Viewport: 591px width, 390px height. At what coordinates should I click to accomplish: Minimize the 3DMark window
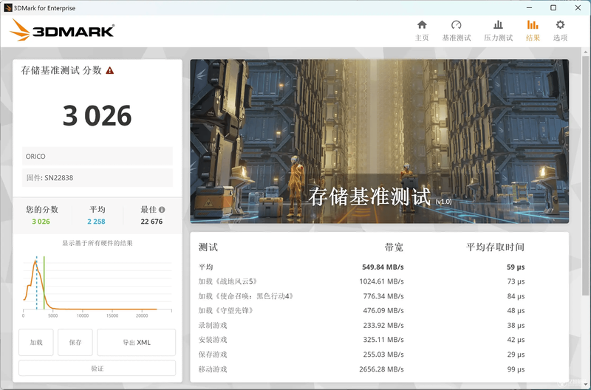(x=529, y=7)
